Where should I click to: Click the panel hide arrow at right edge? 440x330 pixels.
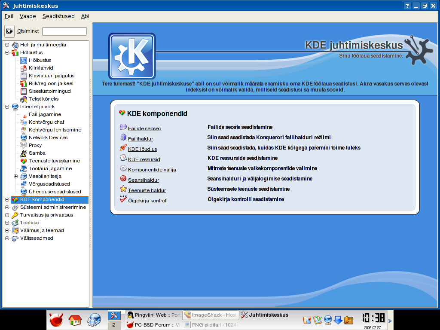click(x=390, y=320)
